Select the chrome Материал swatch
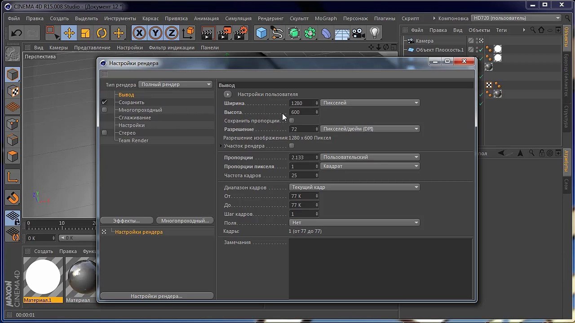Screen dimensions: 575x323 pyautogui.click(x=81, y=277)
